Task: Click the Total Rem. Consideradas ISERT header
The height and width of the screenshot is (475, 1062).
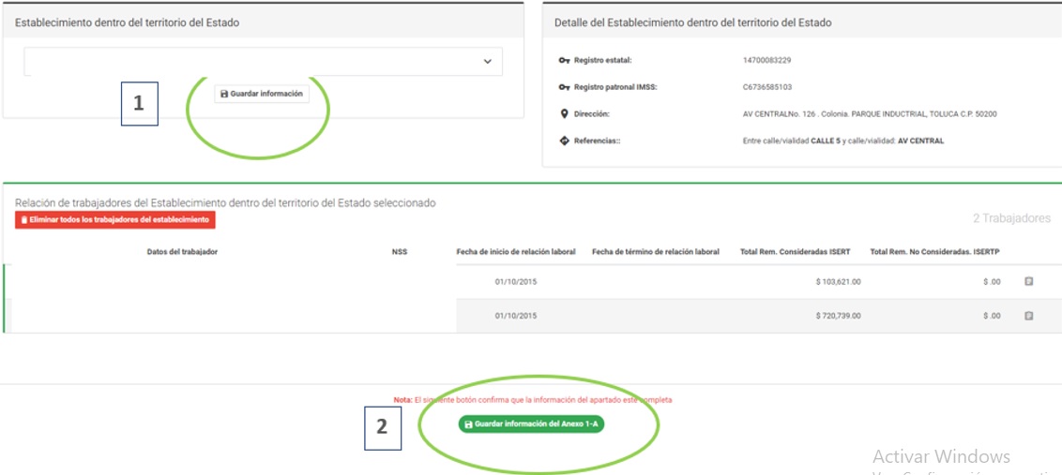Action: tap(795, 252)
